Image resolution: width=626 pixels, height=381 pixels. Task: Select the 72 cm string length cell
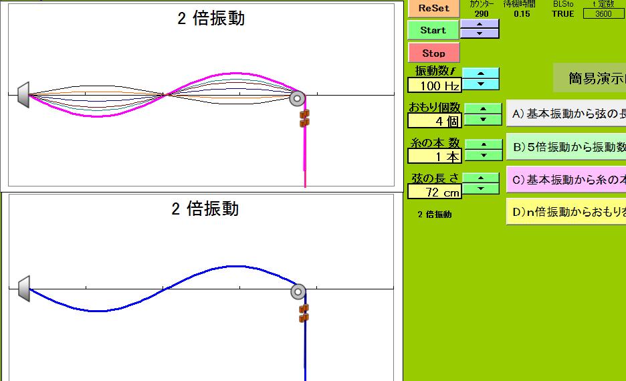[x=434, y=192]
